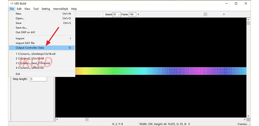Image resolution: width=259 pixels, height=126 pixels.
Task: Open the File menu
Action: pyautogui.click(x=12, y=9)
